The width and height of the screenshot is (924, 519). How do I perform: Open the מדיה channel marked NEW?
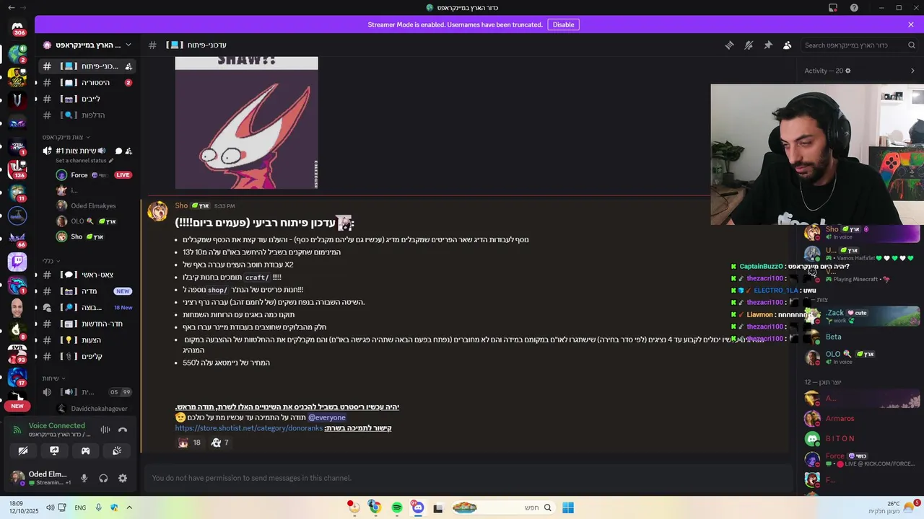87,291
